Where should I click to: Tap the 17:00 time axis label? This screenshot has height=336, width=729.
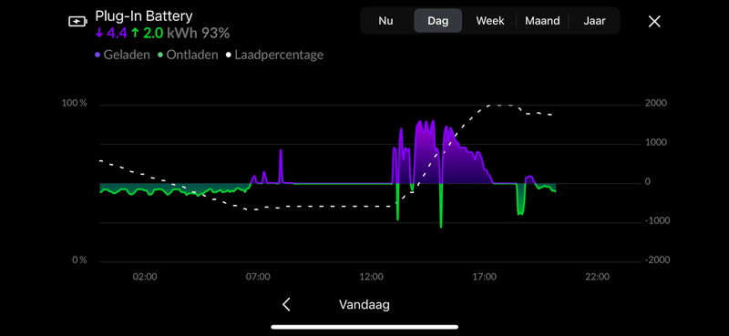(x=484, y=277)
